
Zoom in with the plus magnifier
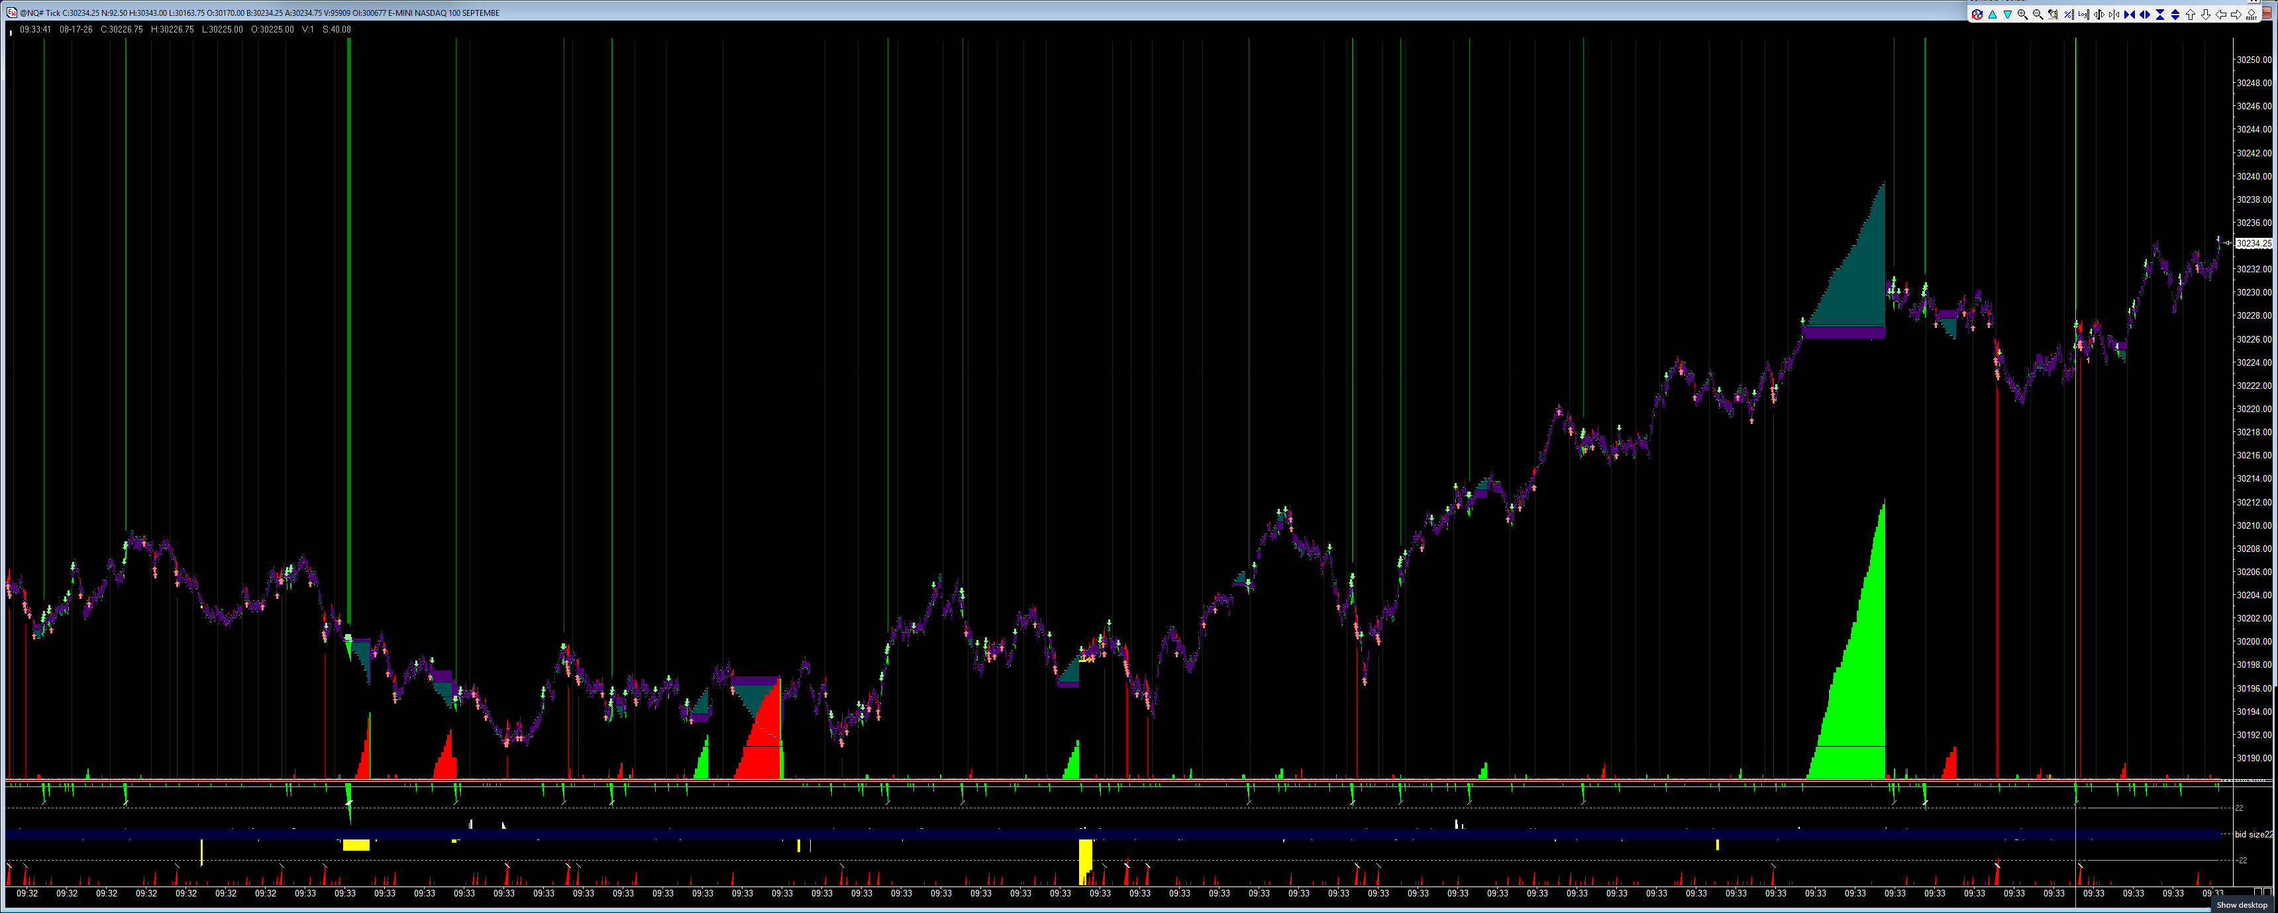(x=2022, y=14)
